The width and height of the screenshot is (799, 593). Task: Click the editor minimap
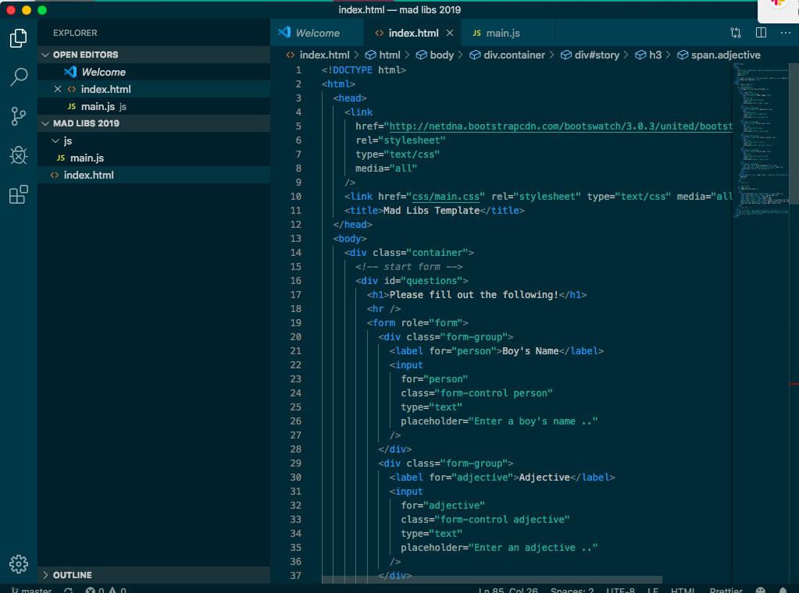[760, 140]
